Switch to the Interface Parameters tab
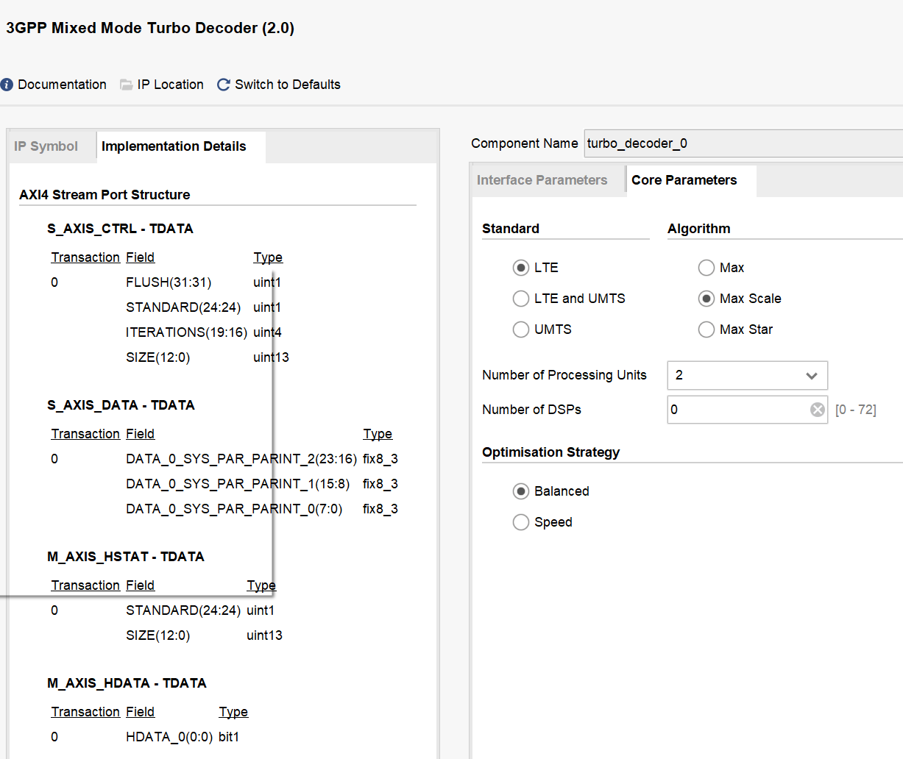 tap(542, 180)
